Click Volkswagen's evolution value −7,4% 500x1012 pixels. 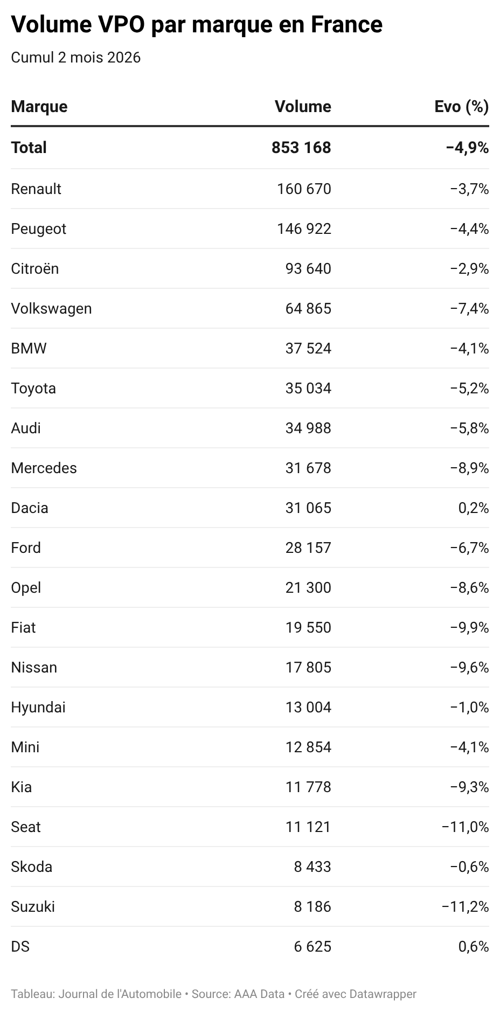tap(469, 308)
